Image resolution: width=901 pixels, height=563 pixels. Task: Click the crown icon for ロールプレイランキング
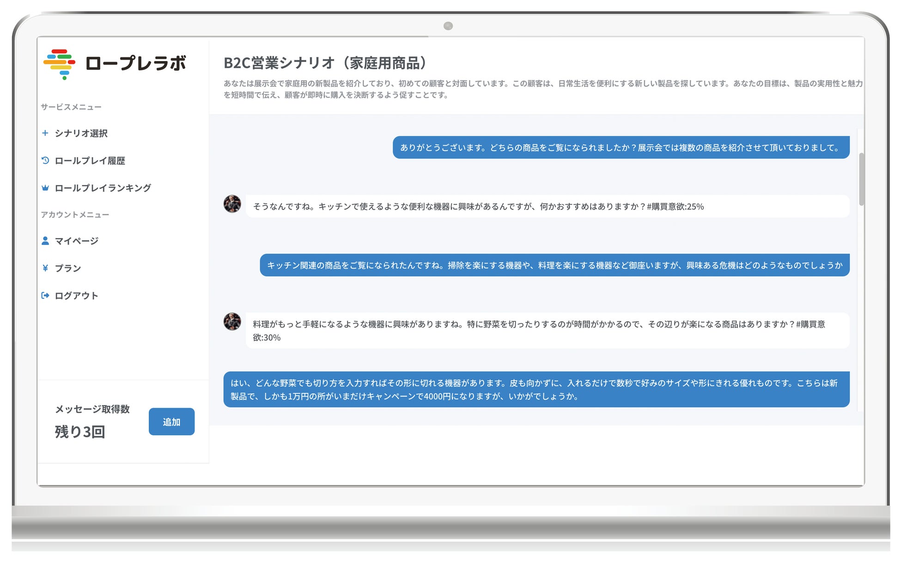pyautogui.click(x=45, y=188)
